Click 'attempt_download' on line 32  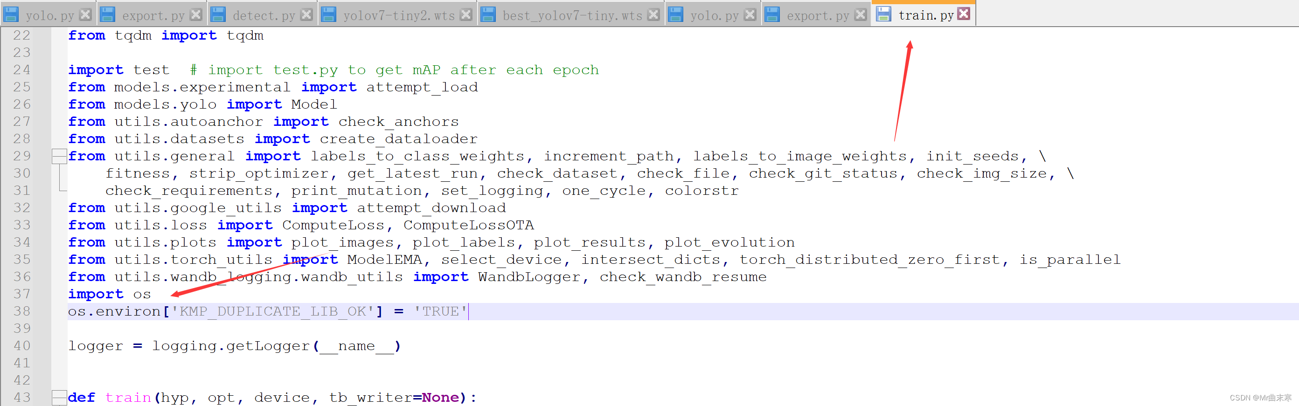click(431, 208)
